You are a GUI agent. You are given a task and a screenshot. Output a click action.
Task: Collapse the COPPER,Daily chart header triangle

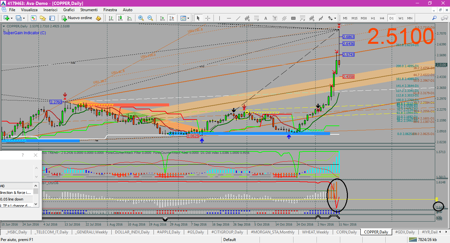[x=4, y=26]
